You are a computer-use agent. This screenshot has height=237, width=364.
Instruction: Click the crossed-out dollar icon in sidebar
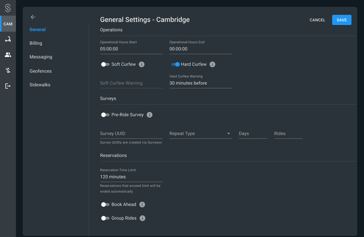coord(8,70)
